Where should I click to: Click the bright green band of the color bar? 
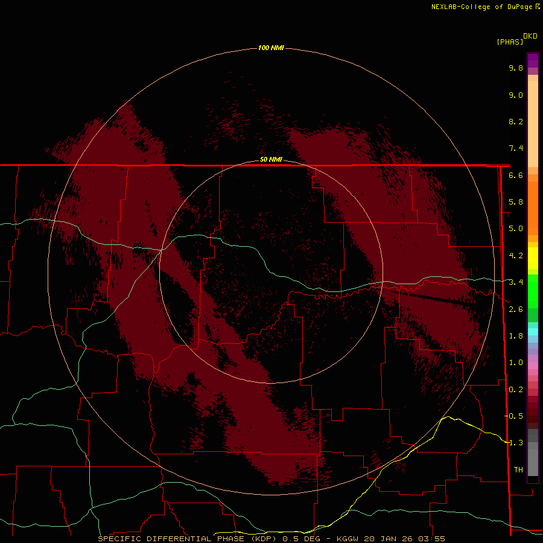(533, 291)
